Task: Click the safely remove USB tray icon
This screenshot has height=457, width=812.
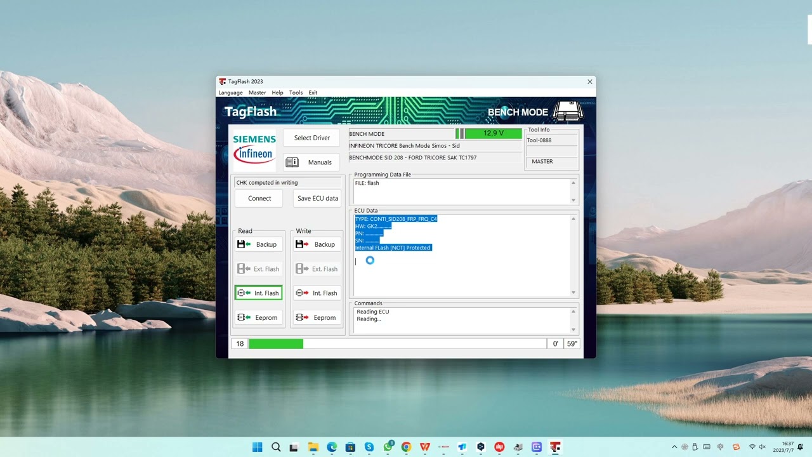Action: pyautogui.click(x=695, y=447)
